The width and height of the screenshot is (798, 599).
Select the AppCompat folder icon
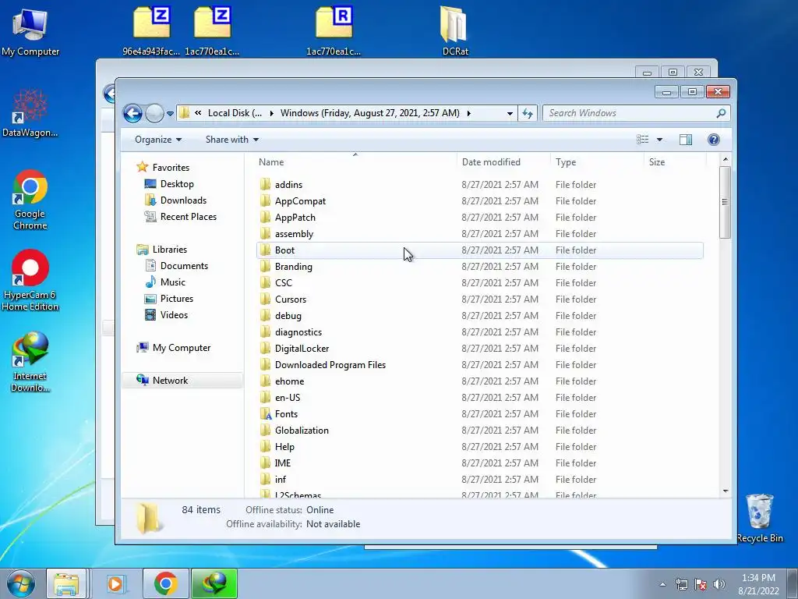click(x=265, y=200)
